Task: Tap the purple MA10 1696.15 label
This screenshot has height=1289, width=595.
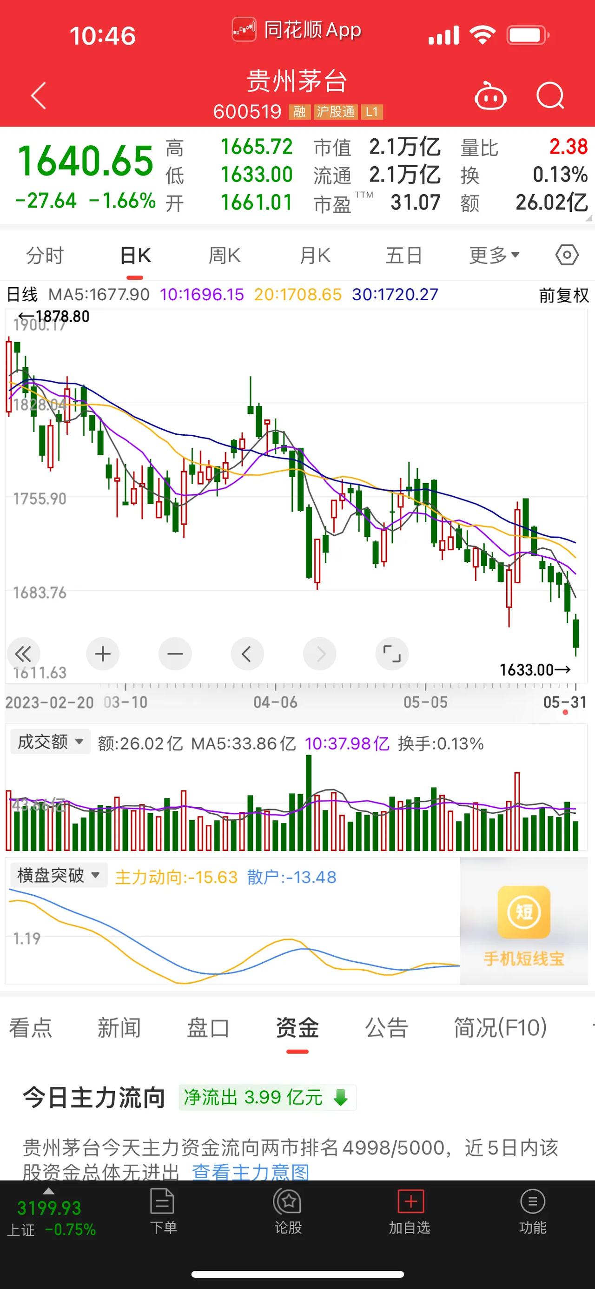Action: [202, 294]
